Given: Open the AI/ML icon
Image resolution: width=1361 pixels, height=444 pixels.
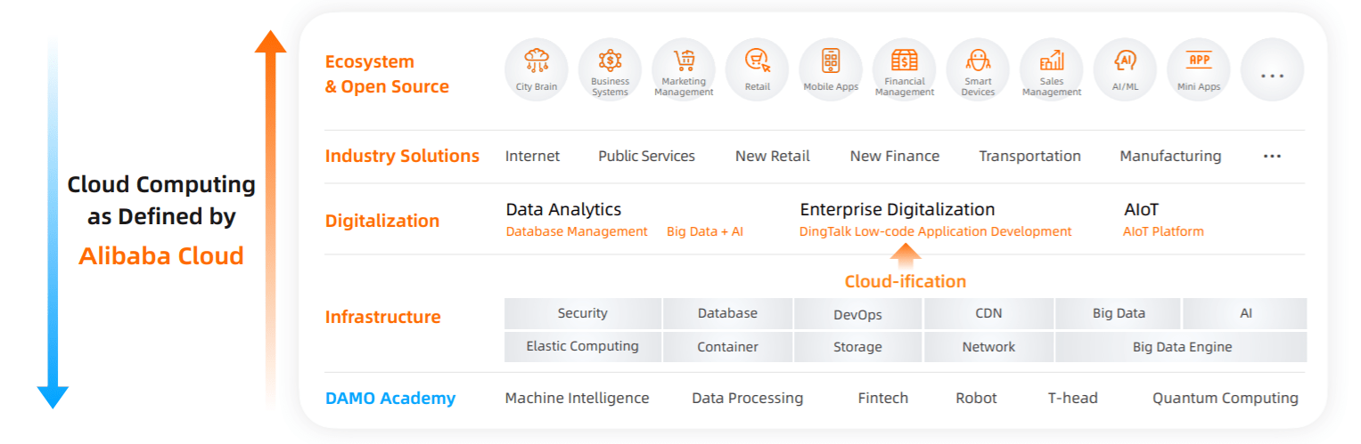Looking at the screenshot, I should [1125, 70].
